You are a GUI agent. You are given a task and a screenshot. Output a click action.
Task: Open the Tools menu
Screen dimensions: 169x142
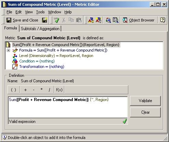40,12
